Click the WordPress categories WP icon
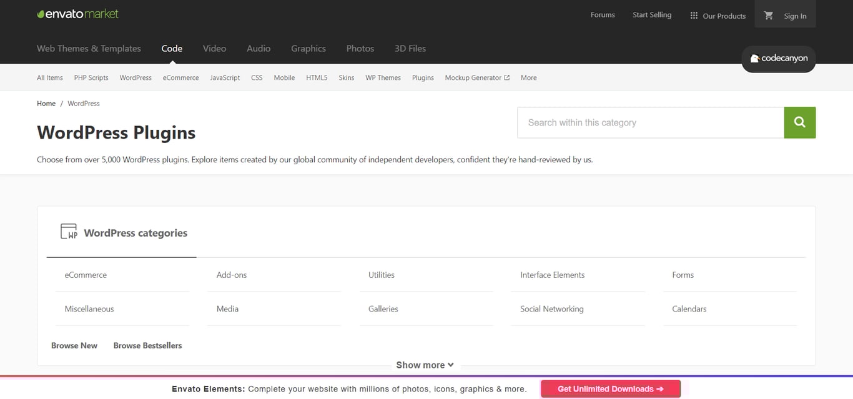Image resolution: width=853 pixels, height=399 pixels. point(69,232)
